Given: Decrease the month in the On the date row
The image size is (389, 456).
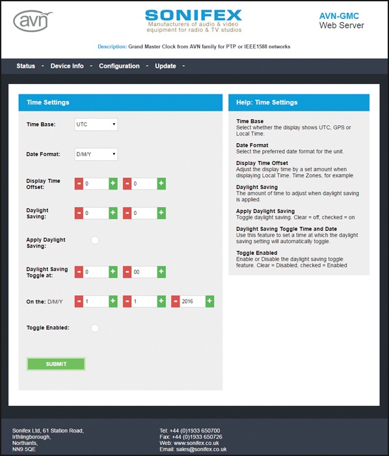Looking at the screenshot, I should coord(127,301).
